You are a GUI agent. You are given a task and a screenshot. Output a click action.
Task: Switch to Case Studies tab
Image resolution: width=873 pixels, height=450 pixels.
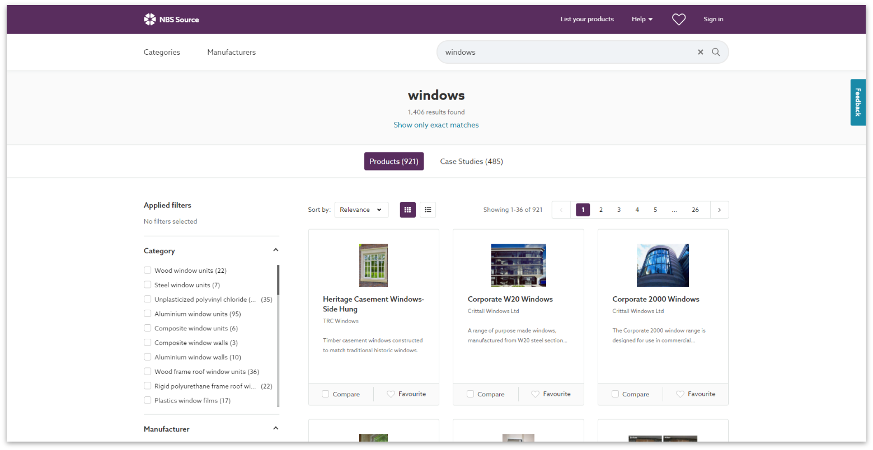click(471, 162)
